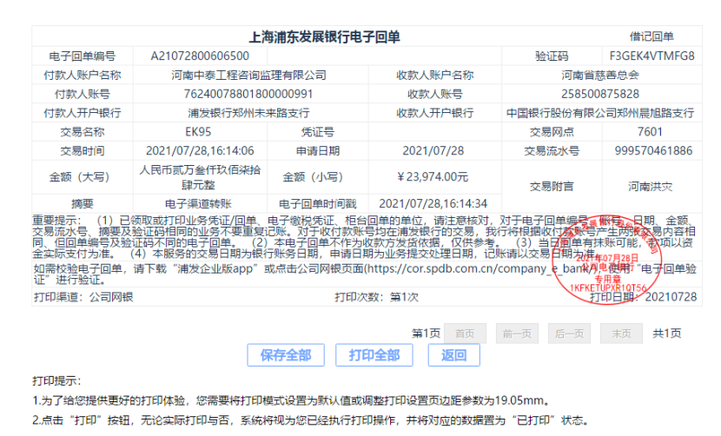721x436 pixels.
Task: Click the 付款人开户银行 label
Action: (x=83, y=113)
